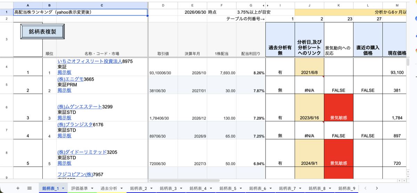Open the all sheets list icon
417x193 pixels.
pos(30,188)
